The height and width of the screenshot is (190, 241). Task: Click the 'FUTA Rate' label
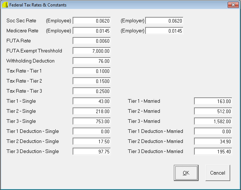19,41
